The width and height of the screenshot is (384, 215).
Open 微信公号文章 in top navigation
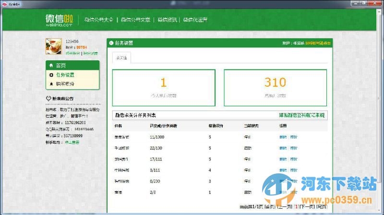(135, 20)
